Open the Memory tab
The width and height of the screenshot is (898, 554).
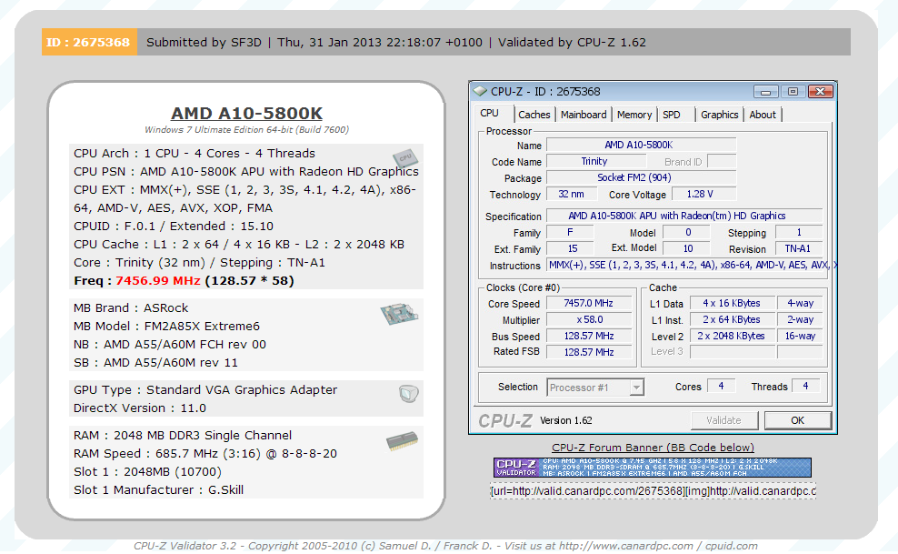[634, 115]
